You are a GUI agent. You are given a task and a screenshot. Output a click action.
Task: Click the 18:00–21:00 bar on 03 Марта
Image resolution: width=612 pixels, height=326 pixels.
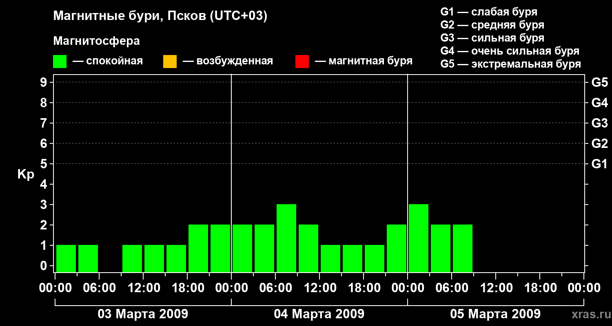coord(198,248)
